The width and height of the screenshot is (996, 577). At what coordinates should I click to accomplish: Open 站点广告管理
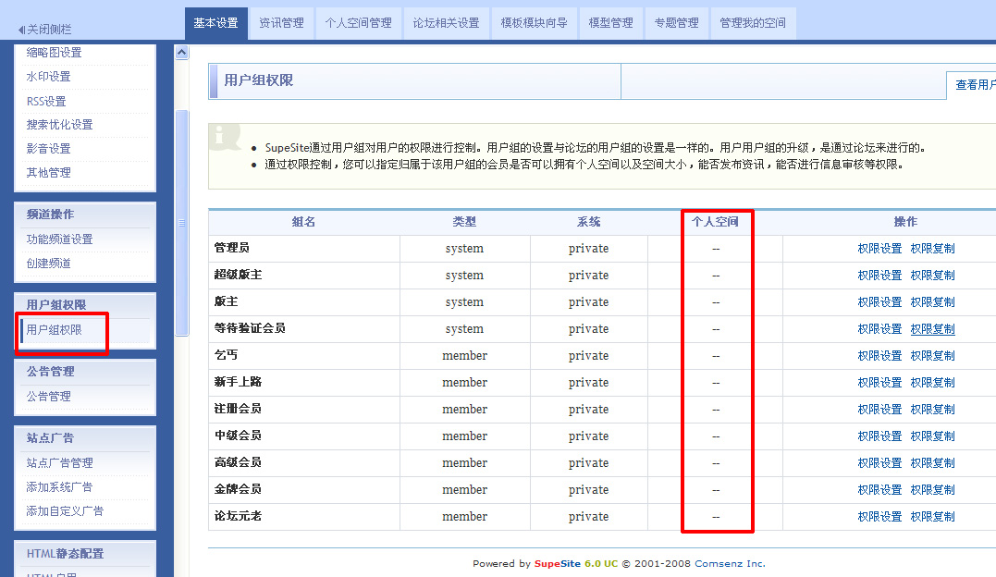tap(59, 462)
